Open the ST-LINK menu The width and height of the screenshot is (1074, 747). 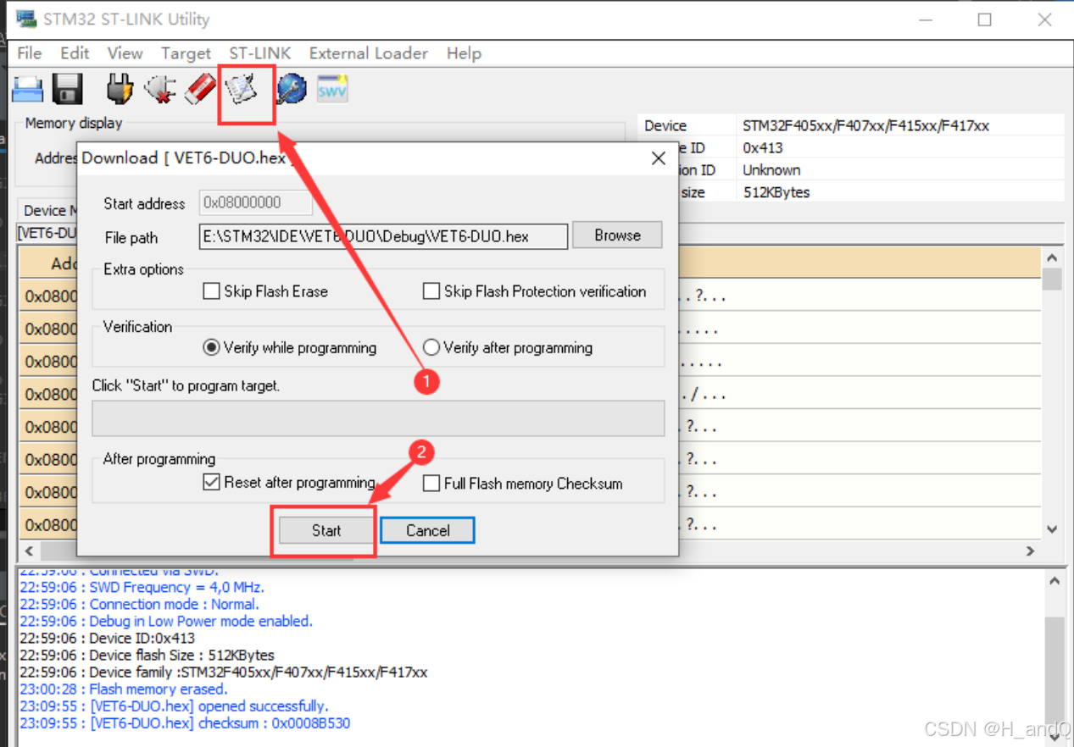(x=259, y=53)
